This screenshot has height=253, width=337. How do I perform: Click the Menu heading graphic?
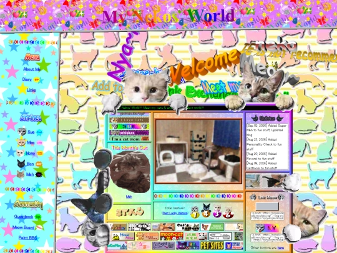(32, 57)
